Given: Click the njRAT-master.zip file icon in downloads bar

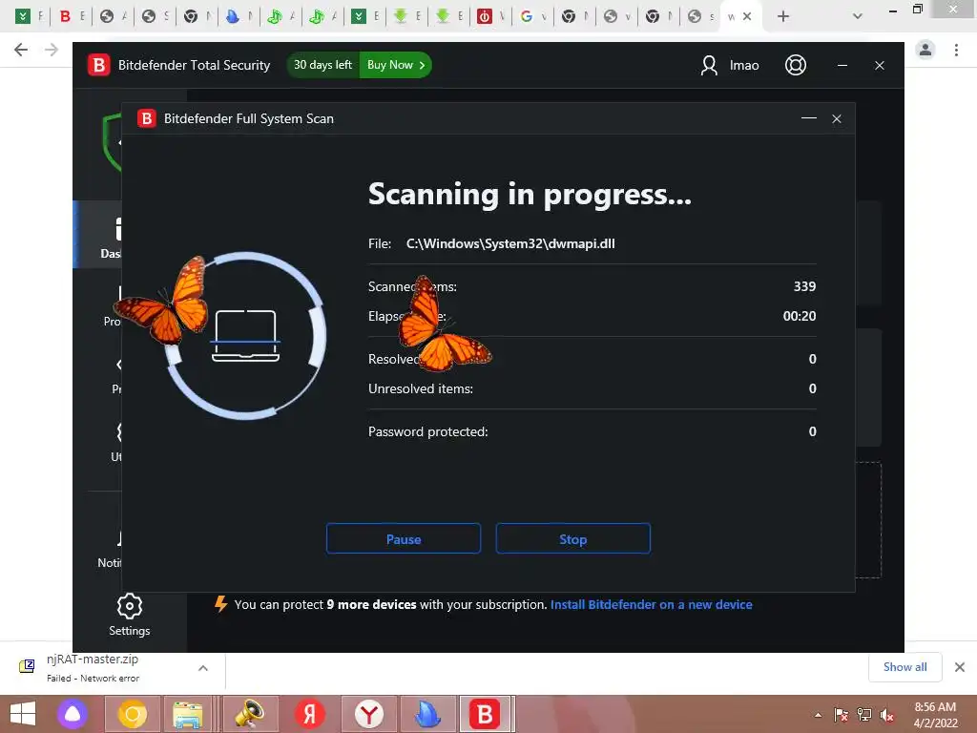Looking at the screenshot, I should [27, 666].
